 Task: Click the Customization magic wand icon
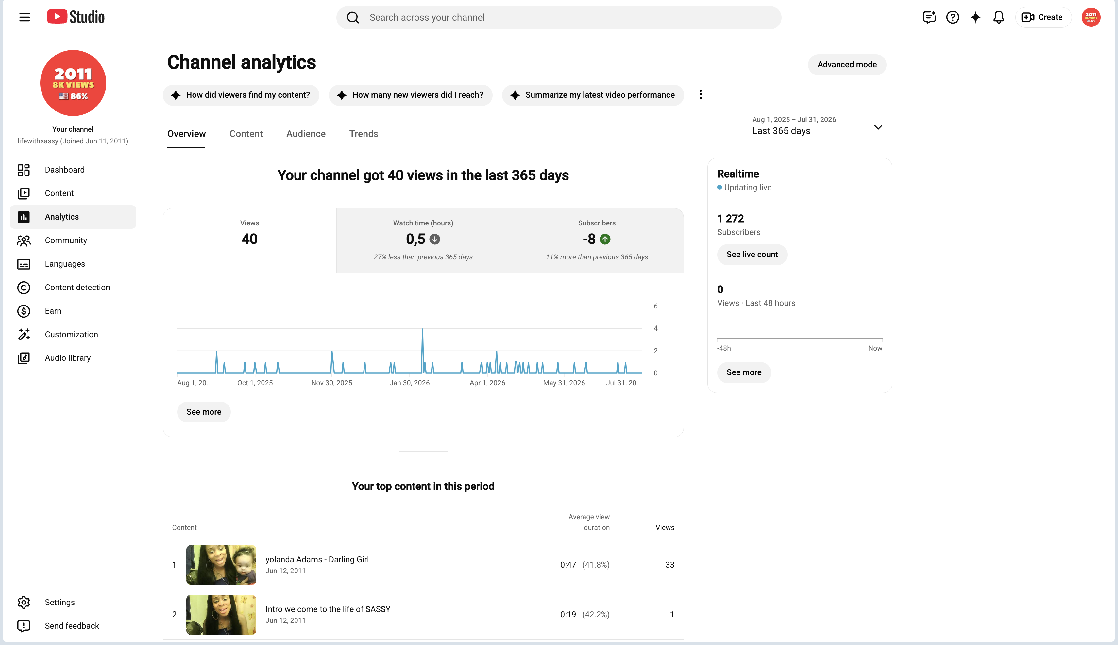coord(24,335)
